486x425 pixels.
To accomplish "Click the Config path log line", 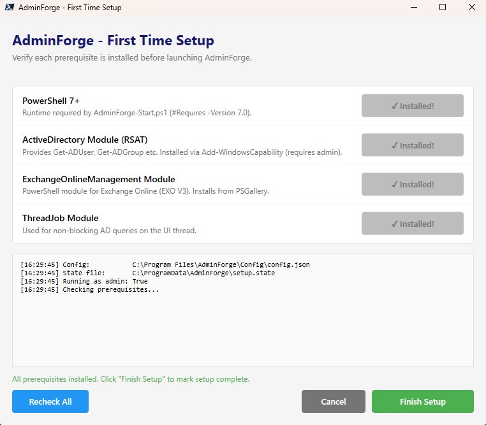I will coord(165,264).
